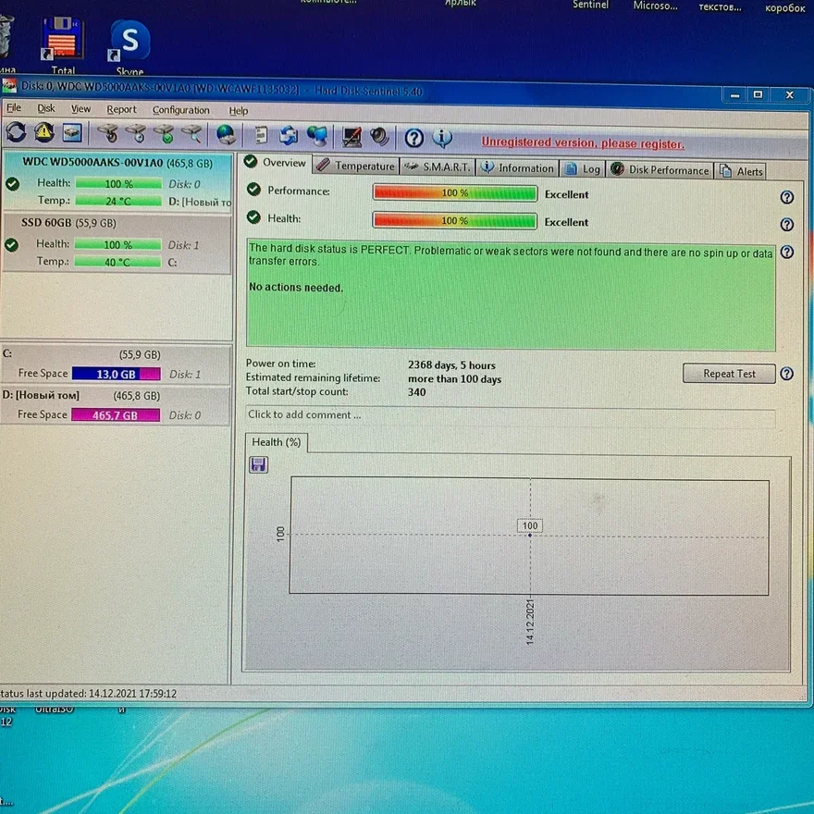Click the help icon beside status description
814x814 pixels.
(787, 252)
